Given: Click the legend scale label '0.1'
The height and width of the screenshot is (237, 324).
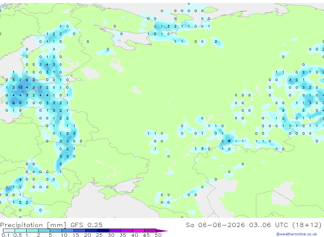Looking at the screenshot, I should (x=6, y=235).
